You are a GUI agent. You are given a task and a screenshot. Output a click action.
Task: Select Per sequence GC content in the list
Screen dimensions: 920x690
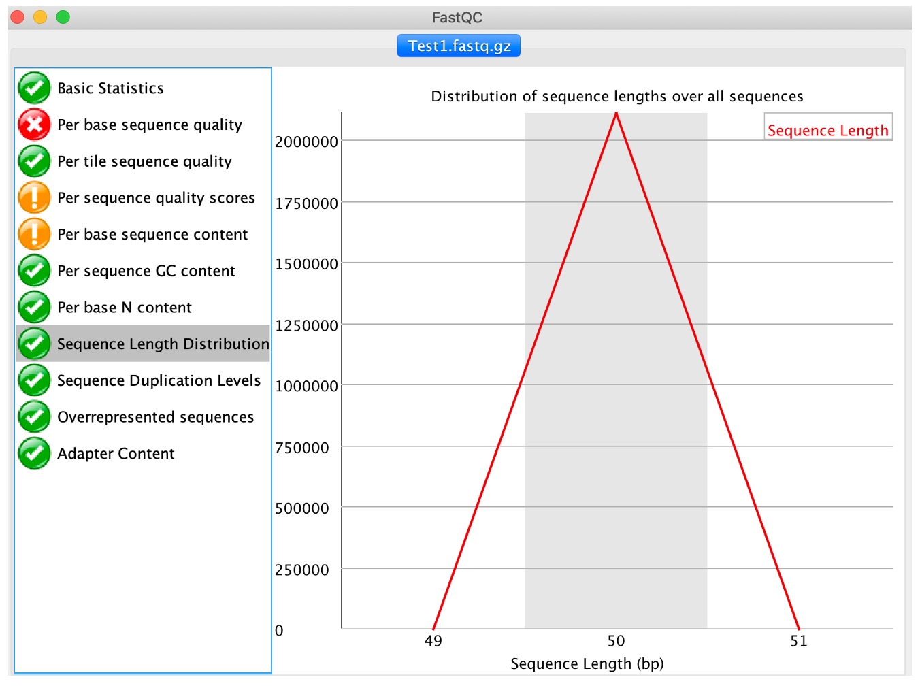146,271
